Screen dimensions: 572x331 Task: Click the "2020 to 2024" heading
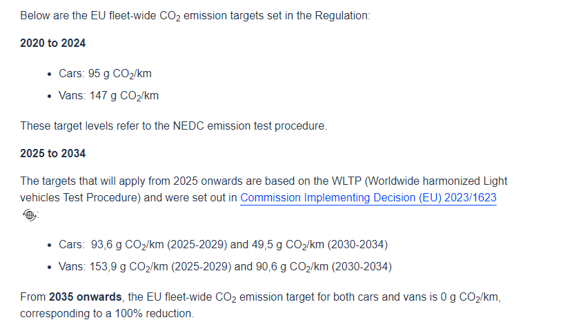click(x=53, y=43)
